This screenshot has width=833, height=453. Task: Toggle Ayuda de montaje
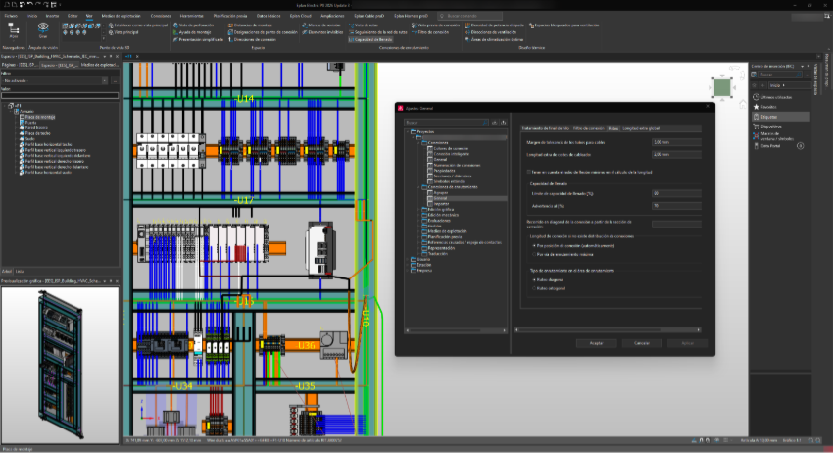click(x=192, y=32)
